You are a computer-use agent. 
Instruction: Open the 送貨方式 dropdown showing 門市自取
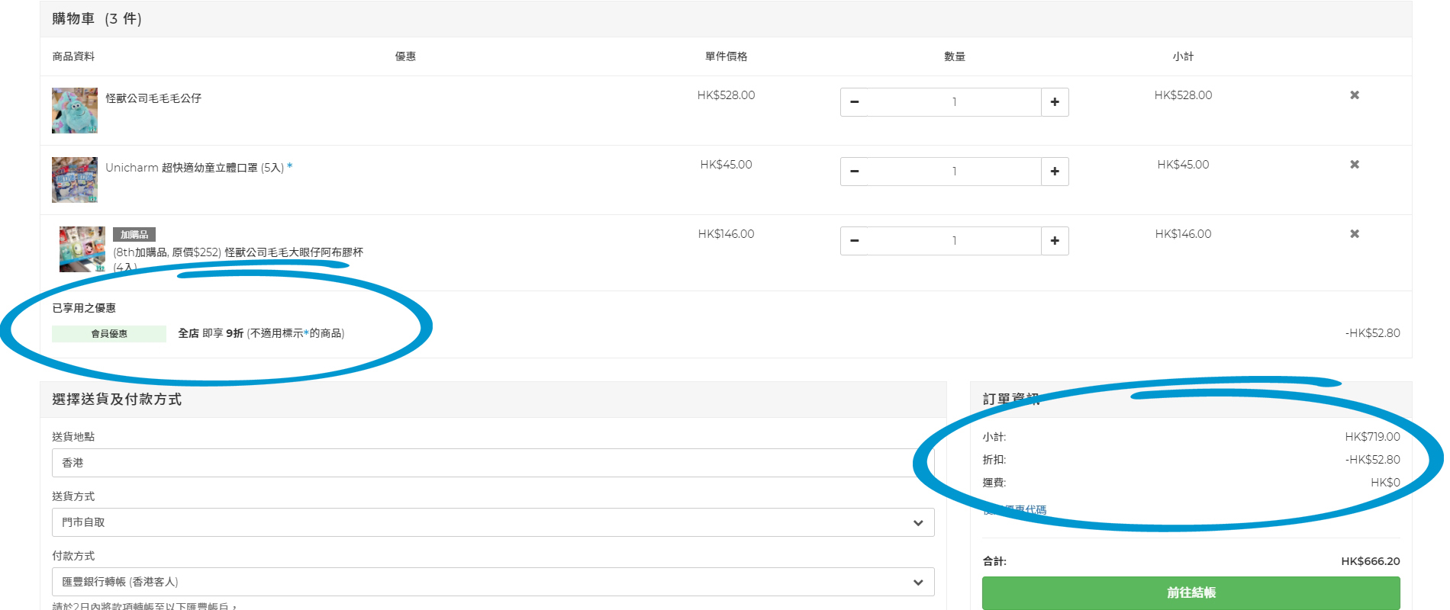coord(492,522)
